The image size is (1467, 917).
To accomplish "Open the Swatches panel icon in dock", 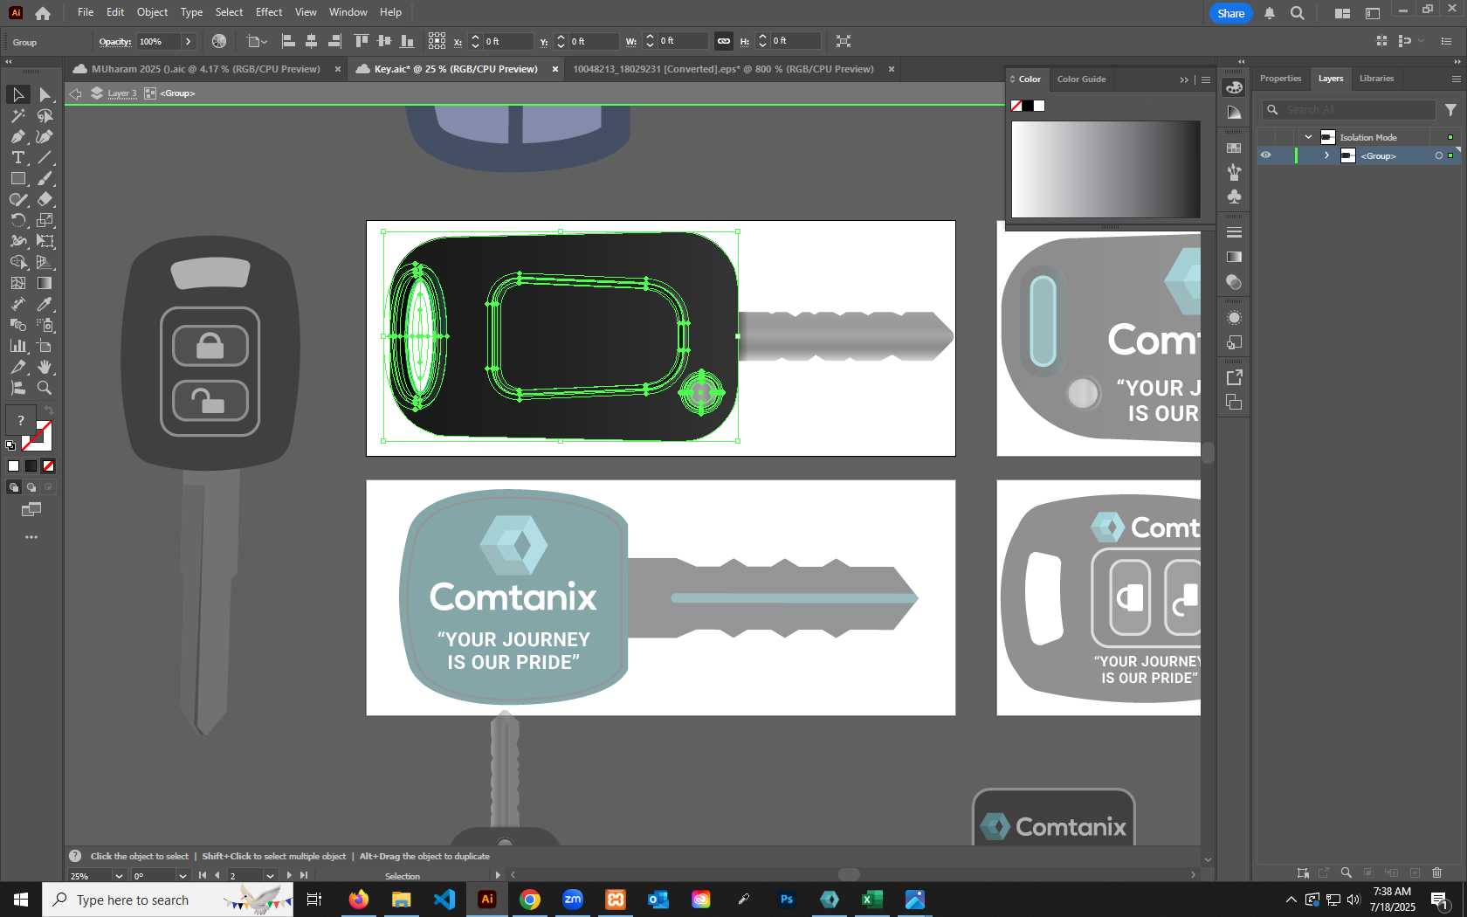I will pos(1234,148).
